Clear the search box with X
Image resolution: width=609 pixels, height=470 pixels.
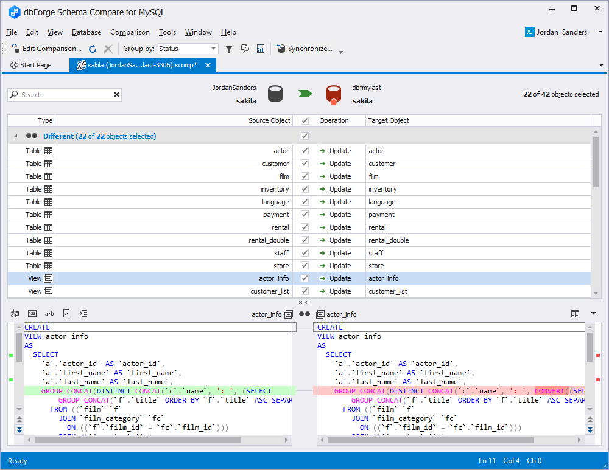point(116,95)
